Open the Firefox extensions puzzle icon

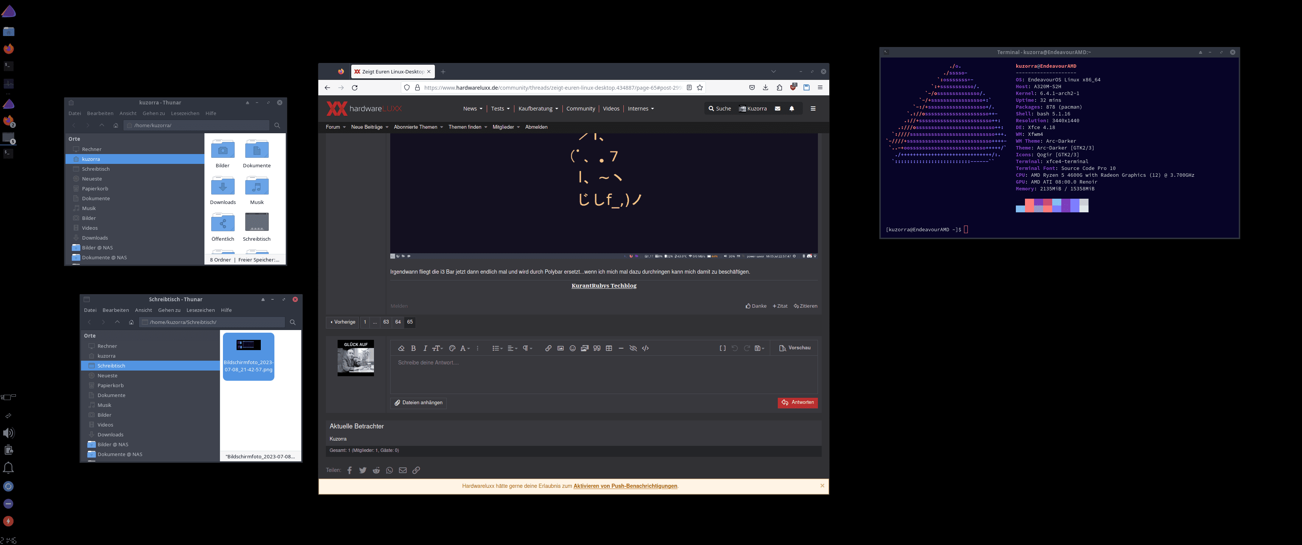point(779,87)
